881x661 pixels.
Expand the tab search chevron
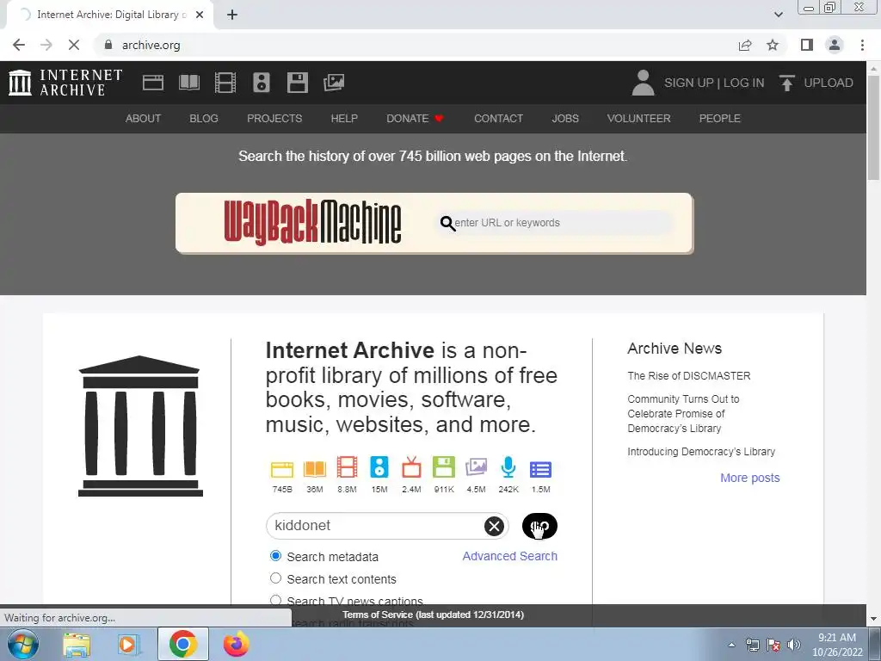click(x=778, y=15)
